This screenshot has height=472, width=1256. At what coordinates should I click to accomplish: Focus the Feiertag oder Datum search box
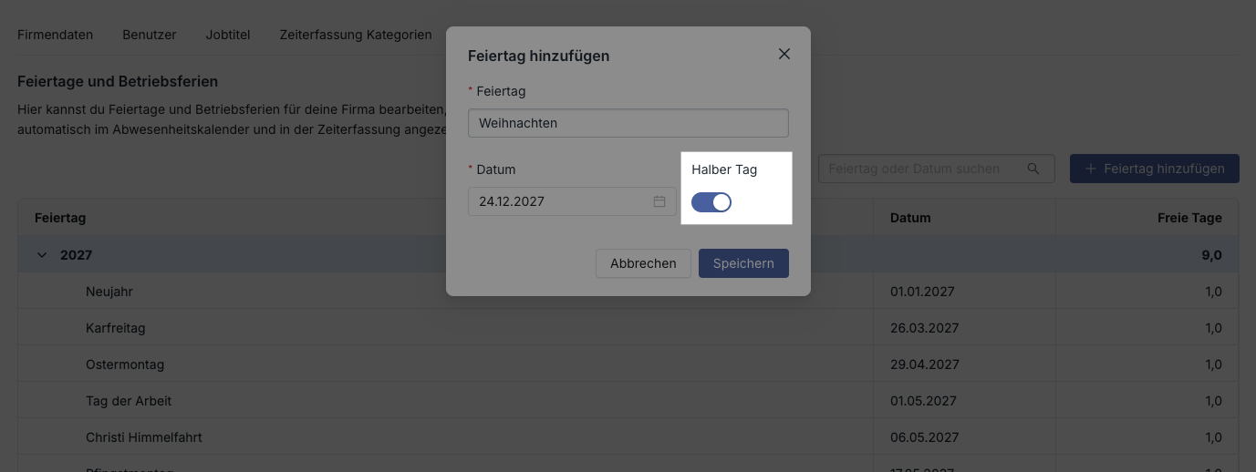tap(921, 169)
